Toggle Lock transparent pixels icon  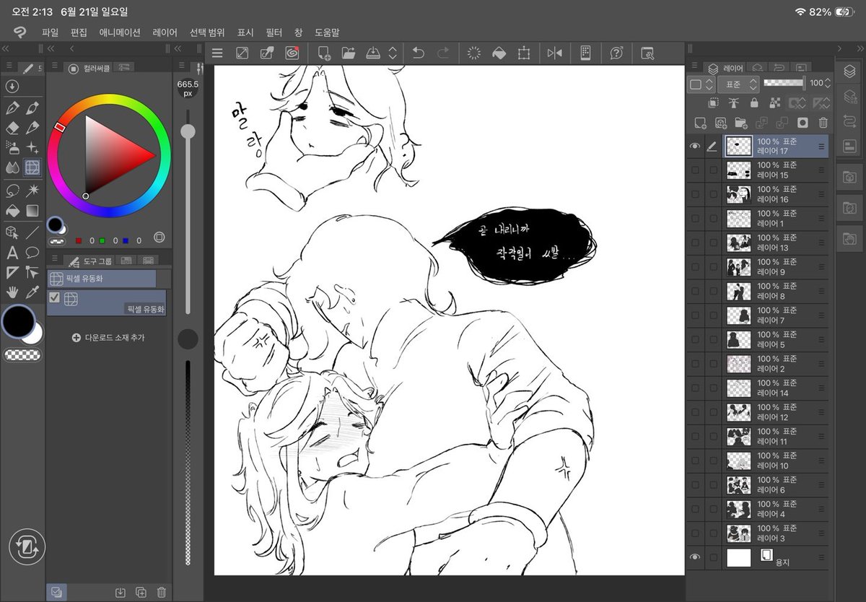click(776, 103)
